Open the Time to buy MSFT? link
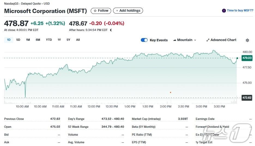255x146 pixels. point(240,11)
